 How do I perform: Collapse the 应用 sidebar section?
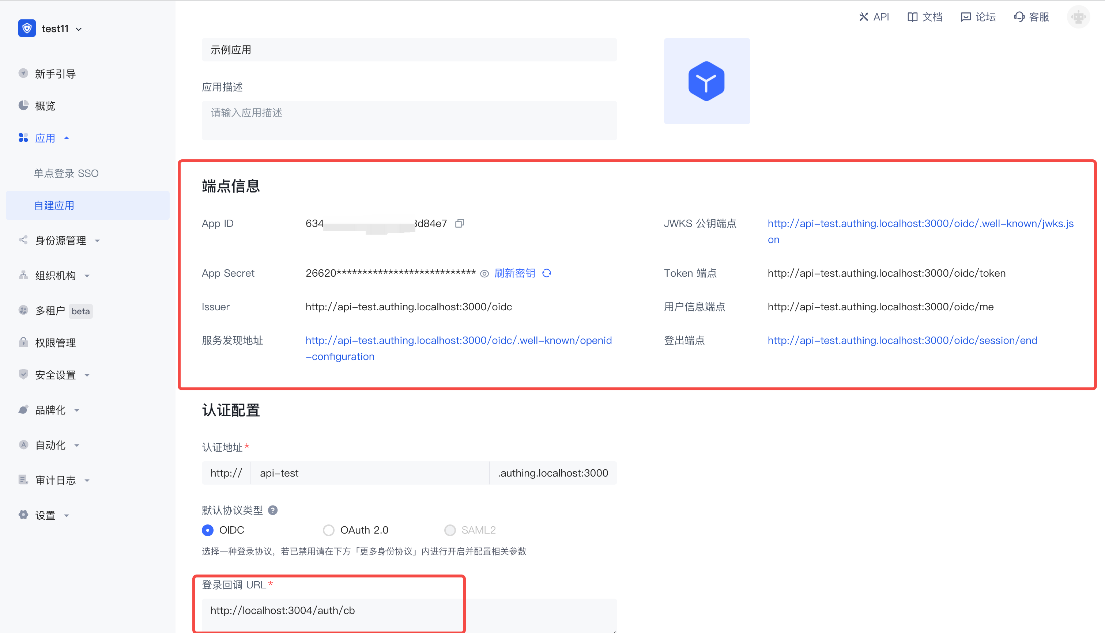coord(67,138)
